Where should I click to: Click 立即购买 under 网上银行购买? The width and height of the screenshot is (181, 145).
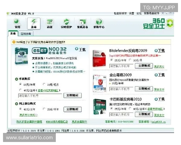click(x=72, y=109)
